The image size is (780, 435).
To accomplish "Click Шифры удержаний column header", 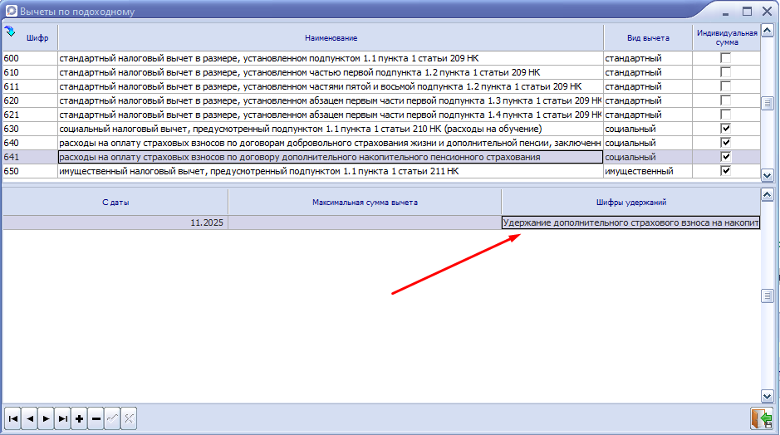I will [x=630, y=203].
